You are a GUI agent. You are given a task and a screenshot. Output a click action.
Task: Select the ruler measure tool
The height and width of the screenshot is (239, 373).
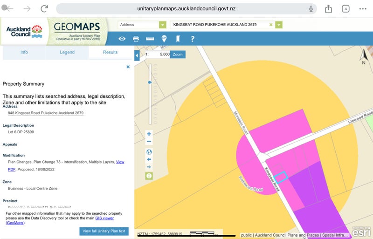coord(150,39)
